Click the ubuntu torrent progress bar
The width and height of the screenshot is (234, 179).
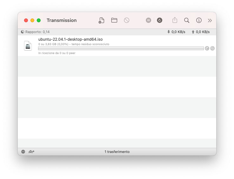tap(121, 48)
